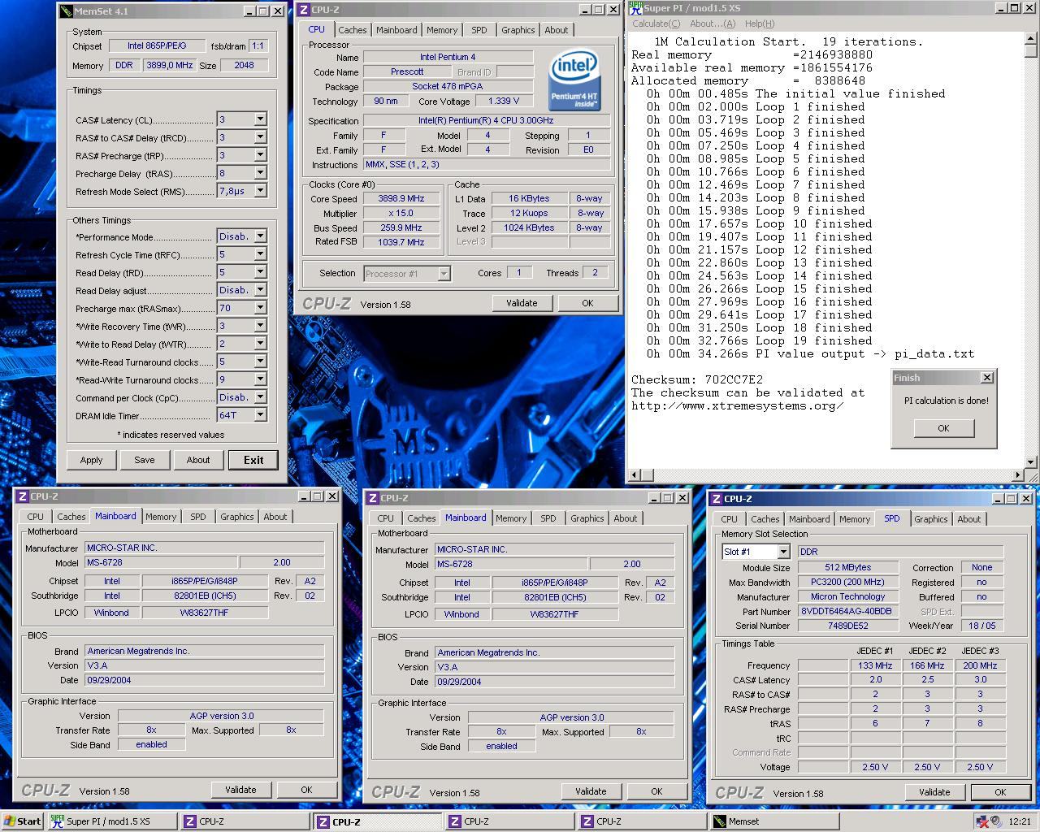The image size is (1040, 832).
Task: Open Slot #1 memory slot selection dropdown
Action: (x=783, y=552)
